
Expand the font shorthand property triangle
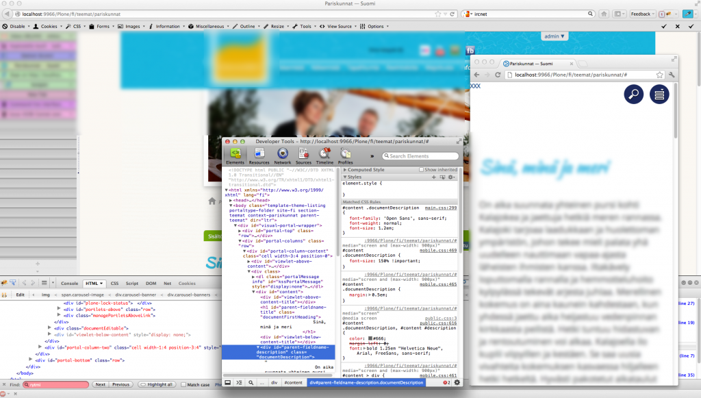pos(364,349)
